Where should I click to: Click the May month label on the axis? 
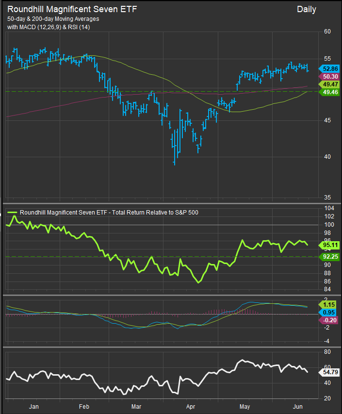coord(244,407)
